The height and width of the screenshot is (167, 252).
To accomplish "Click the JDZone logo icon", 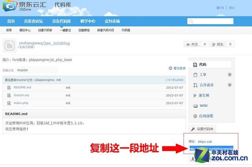I will click(9, 6).
